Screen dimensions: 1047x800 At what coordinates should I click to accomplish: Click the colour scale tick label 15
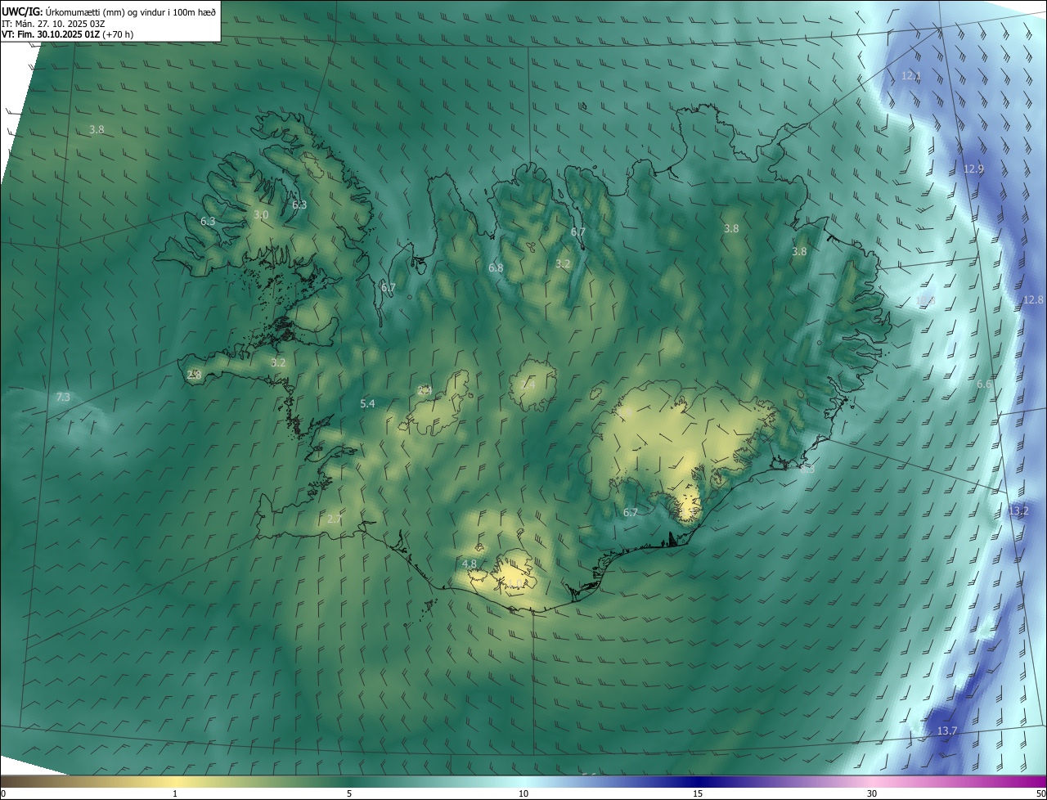[698, 793]
